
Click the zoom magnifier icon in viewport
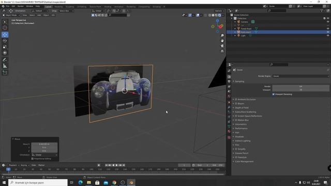pyautogui.click(x=222, y=36)
